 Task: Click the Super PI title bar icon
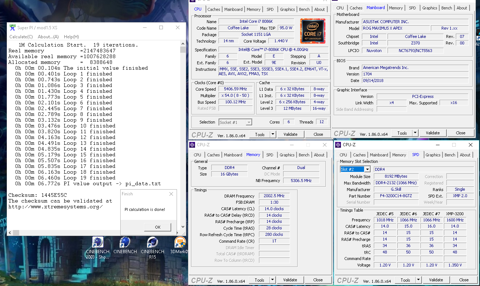click(x=12, y=27)
